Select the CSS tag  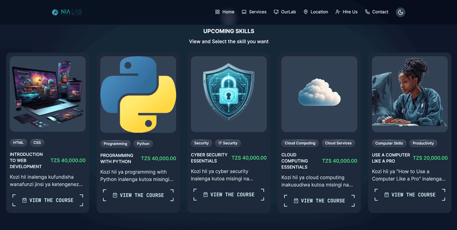click(x=37, y=143)
